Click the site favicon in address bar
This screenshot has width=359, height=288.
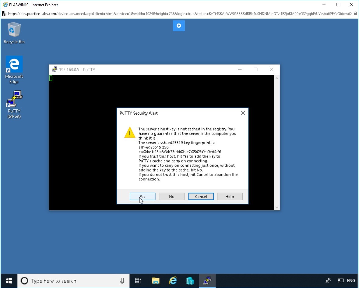pos(4,14)
